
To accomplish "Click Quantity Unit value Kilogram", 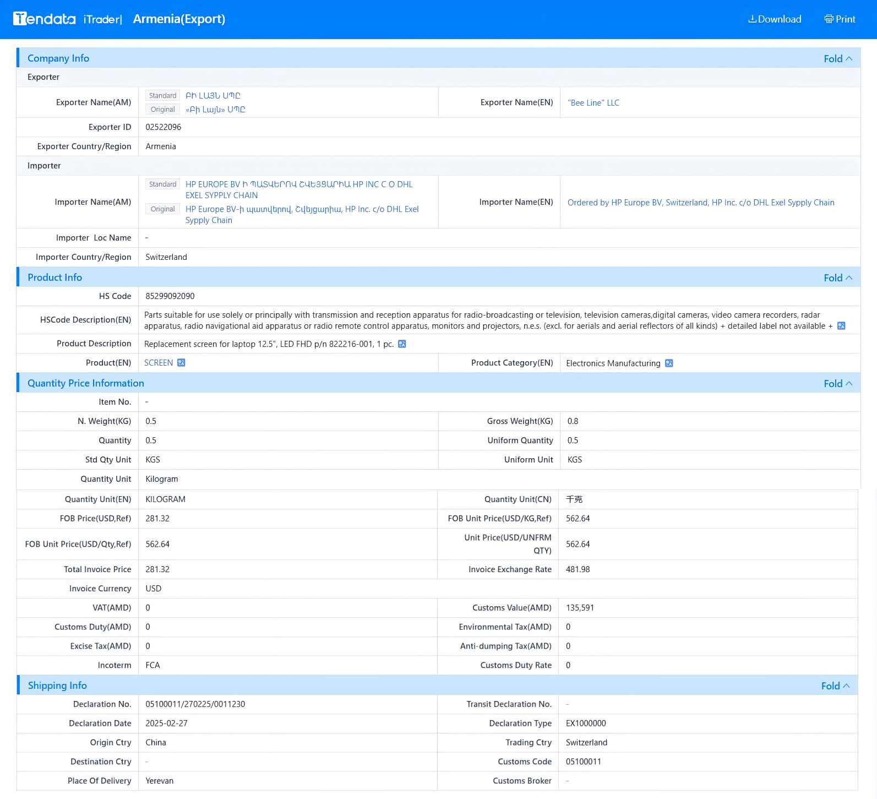I will pos(162,479).
